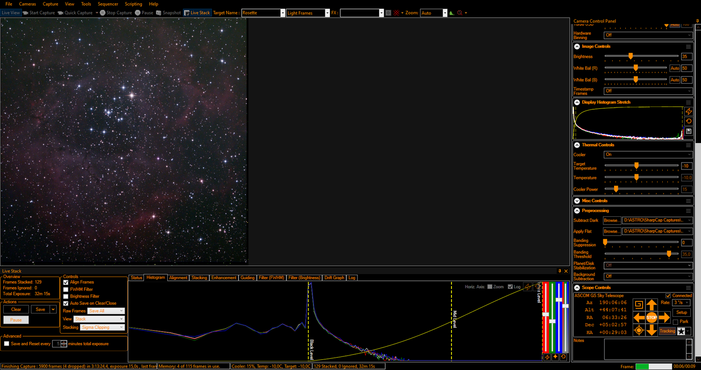Slew telescope down with the down arrow
Image resolution: width=701 pixels, height=370 pixels.
tap(651, 330)
